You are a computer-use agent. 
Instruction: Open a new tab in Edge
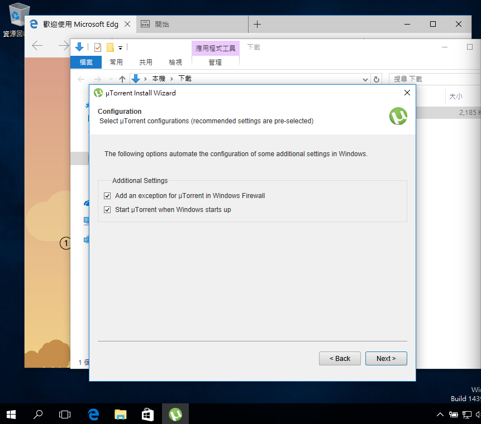coord(257,24)
